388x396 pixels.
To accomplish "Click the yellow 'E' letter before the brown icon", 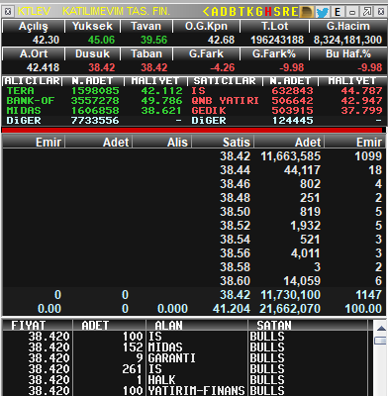I will tap(294, 12).
